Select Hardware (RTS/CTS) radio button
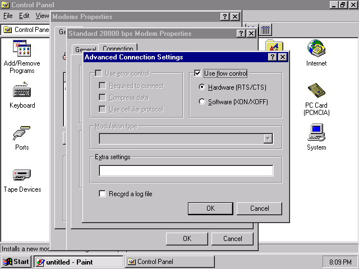The width and height of the screenshot is (359, 269). (202, 87)
